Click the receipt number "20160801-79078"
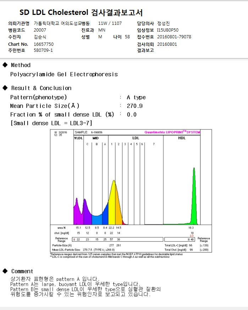This screenshot has width=248, height=310. 174,37
